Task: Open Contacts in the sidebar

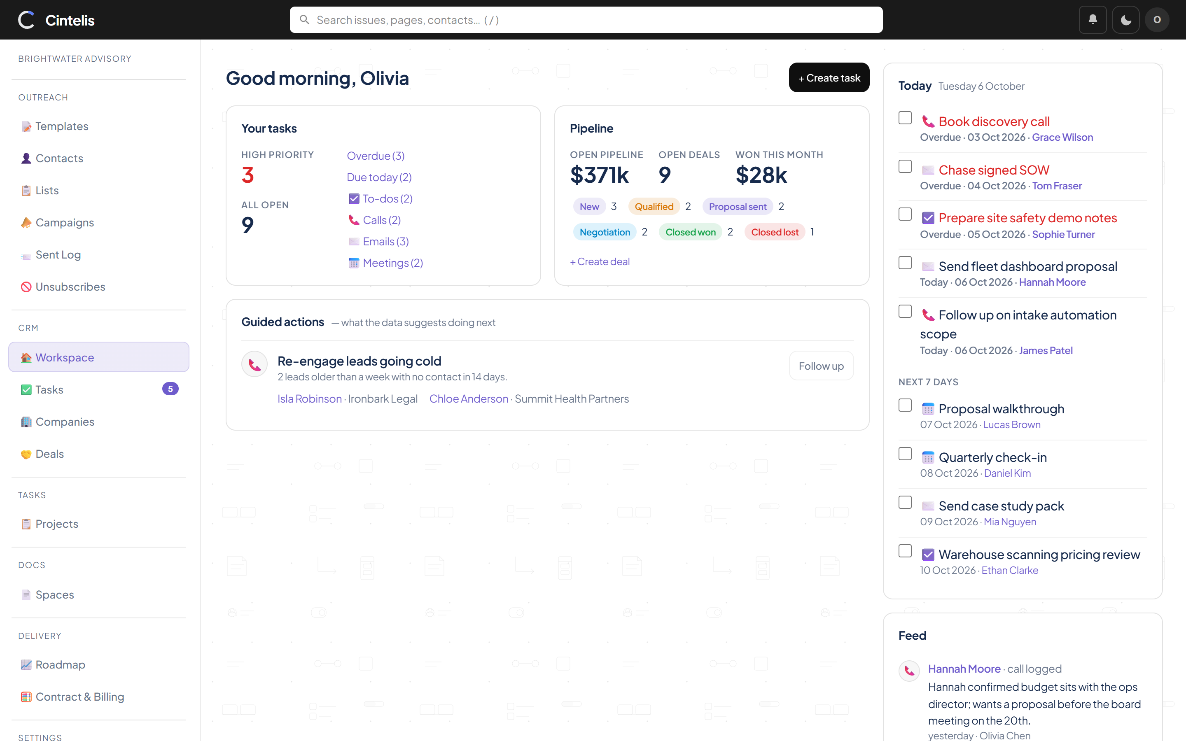Action: [98, 158]
